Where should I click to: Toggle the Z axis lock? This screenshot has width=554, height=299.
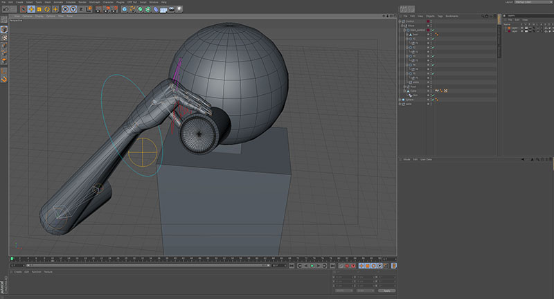click(x=81, y=9)
